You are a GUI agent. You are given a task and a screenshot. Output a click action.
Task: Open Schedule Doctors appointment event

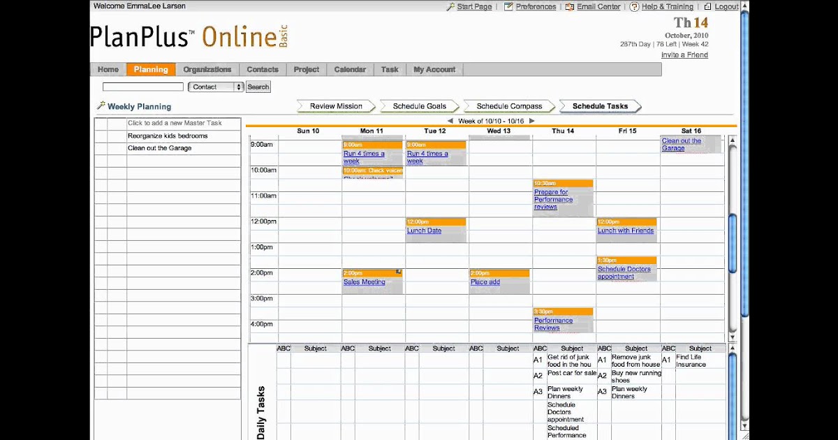[624, 272]
